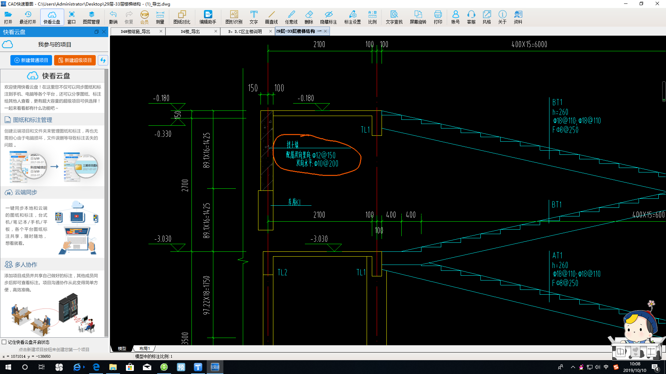The width and height of the screenshot is (666, 374).
Task: Switch to D4#楼结施_导出 tab
Action: 135,31
